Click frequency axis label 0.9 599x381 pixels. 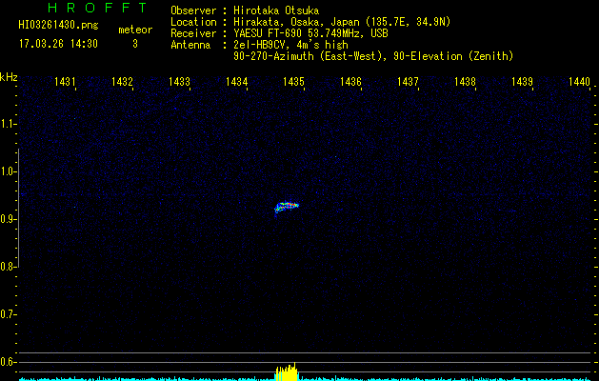pos(8,219)
